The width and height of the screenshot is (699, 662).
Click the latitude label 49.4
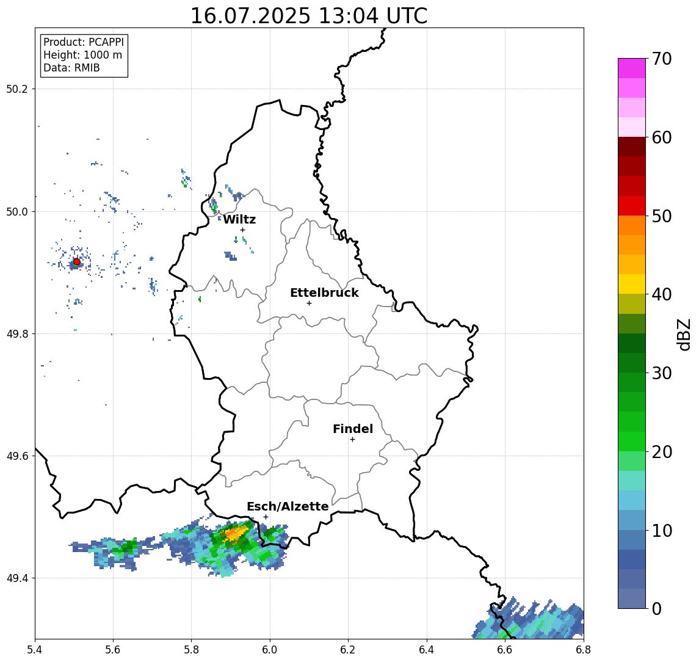(x=17, y=578)
